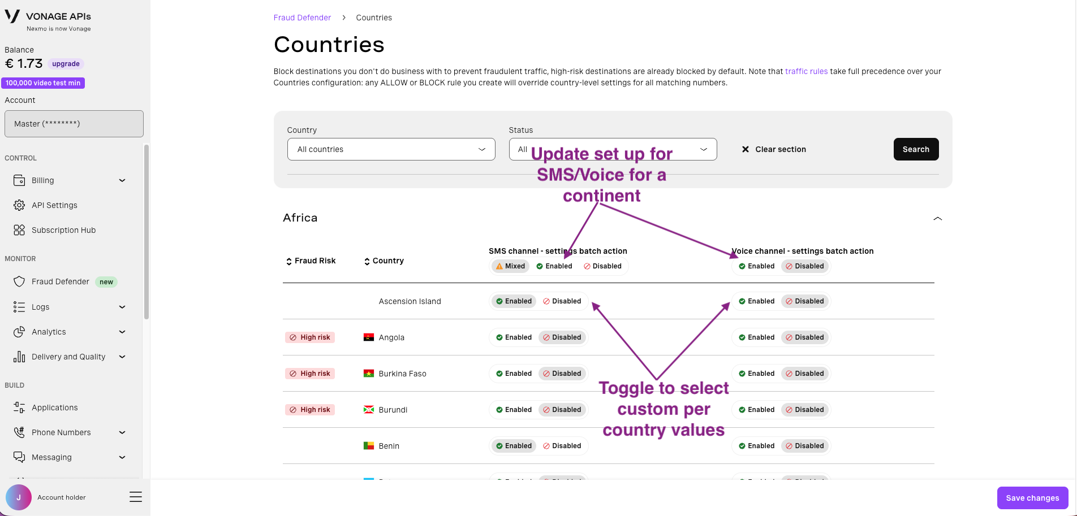
Task: Set Voice batch action to Disabled
Action: click(804, 266)
